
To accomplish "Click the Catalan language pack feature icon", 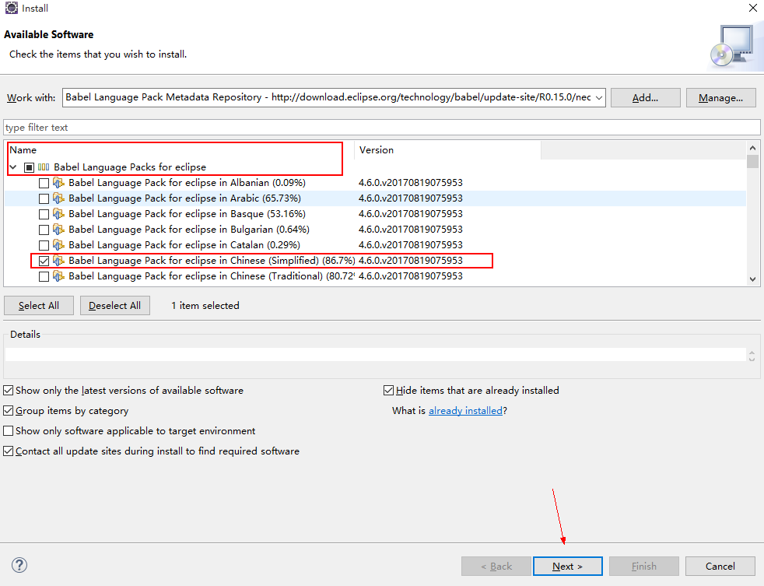I will [x=58, y=245].
